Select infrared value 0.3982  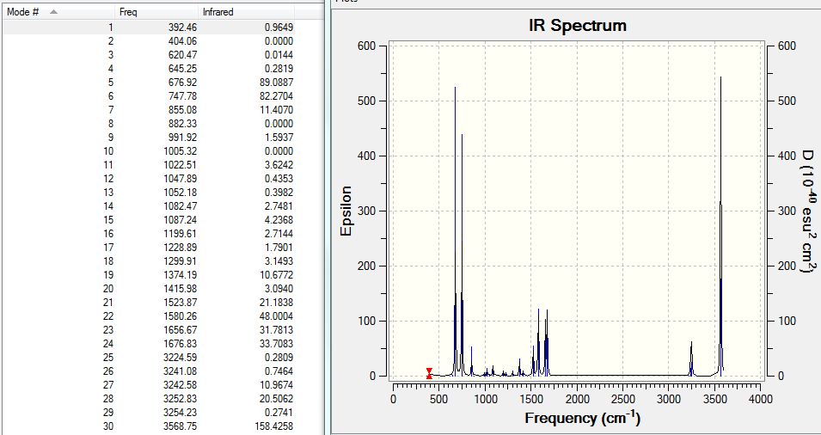click(279, 192)
